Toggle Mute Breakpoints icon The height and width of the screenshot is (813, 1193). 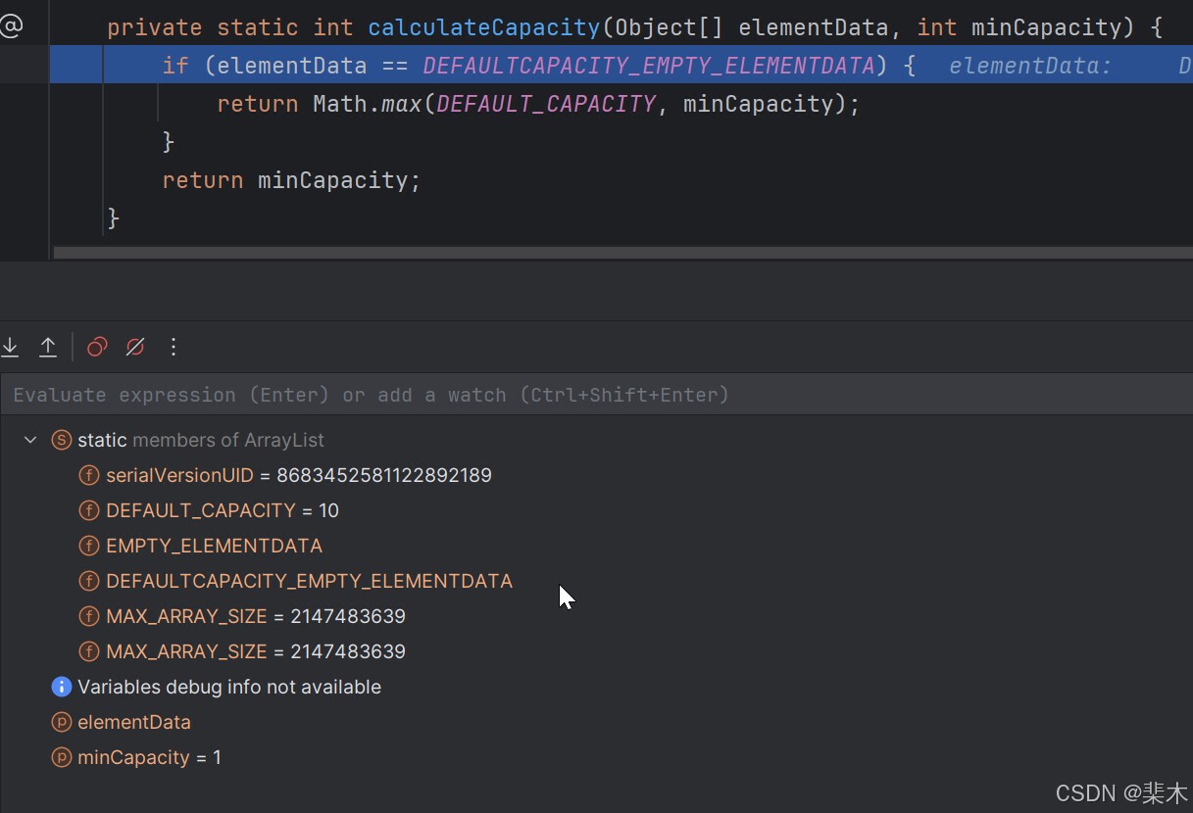pyautogui.click(x=135, y=347)
